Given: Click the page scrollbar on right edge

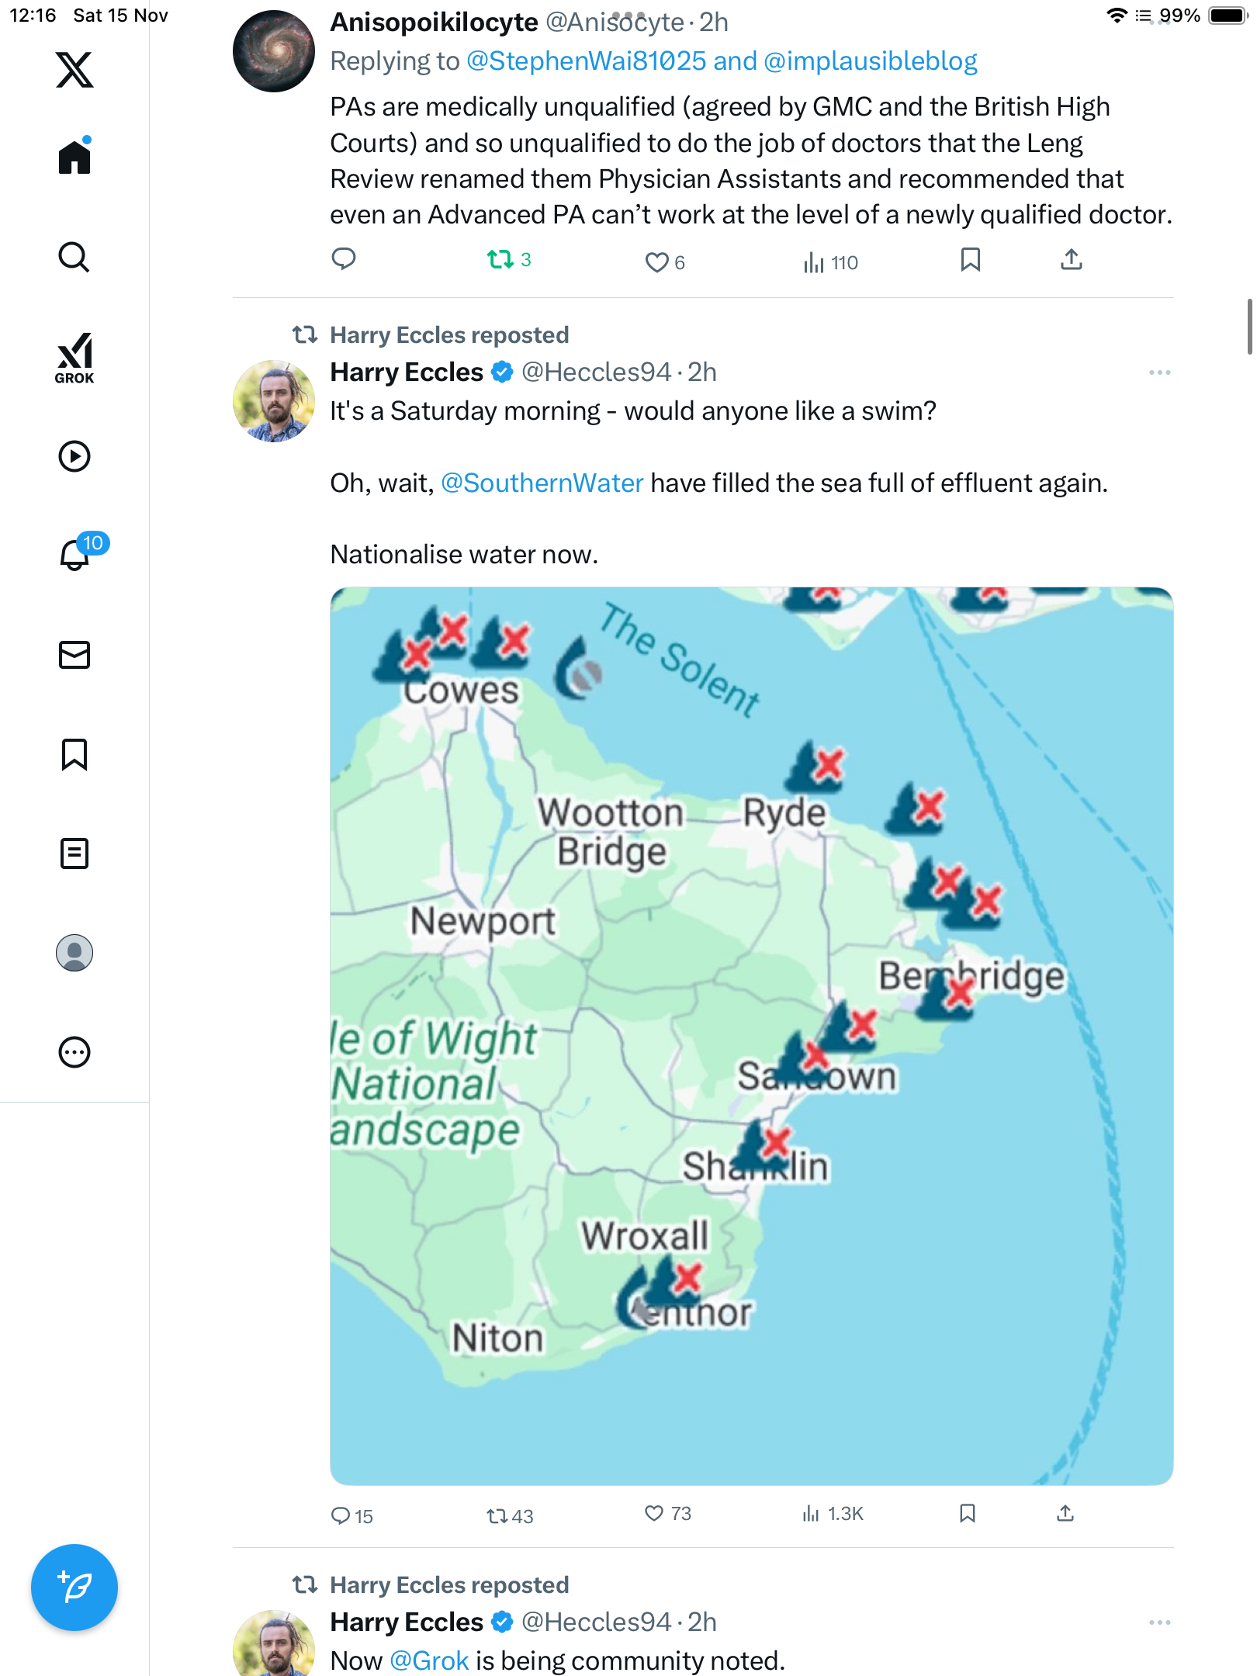Looking at the screenshot, I should 1248,326.
